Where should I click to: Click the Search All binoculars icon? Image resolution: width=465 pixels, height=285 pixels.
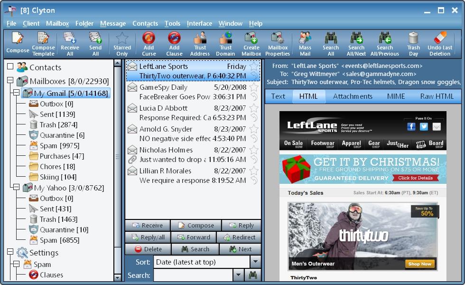pyautogui.click(x=331, y=38)
